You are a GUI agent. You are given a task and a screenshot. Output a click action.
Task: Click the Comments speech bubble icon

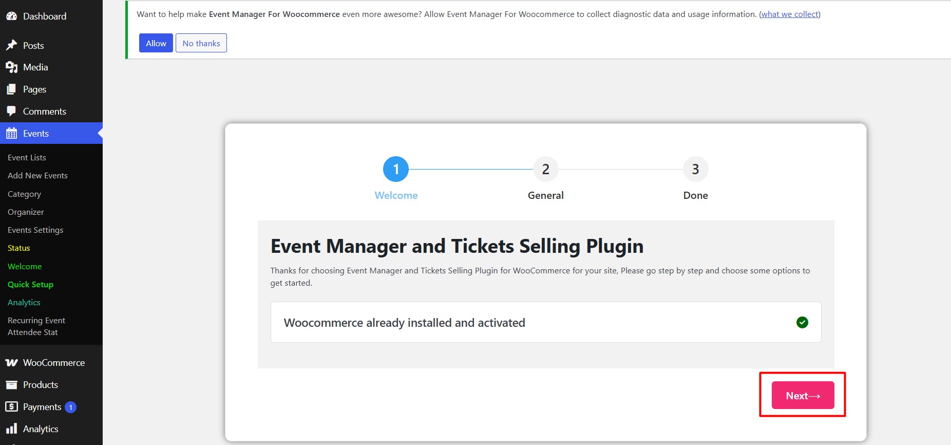pyautogui.click(x=11, y=111)
